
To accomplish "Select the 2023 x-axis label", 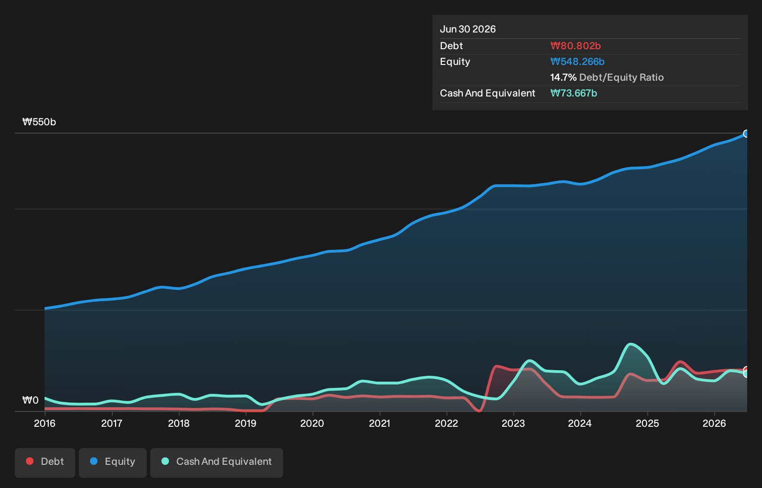I will point(513,423).
